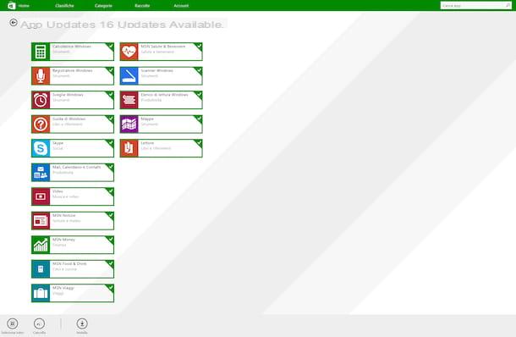The height and width of the screenshot is (337, 516).
Task: Click the Installa download icon in the bottom bar
Action: (82, 323)
